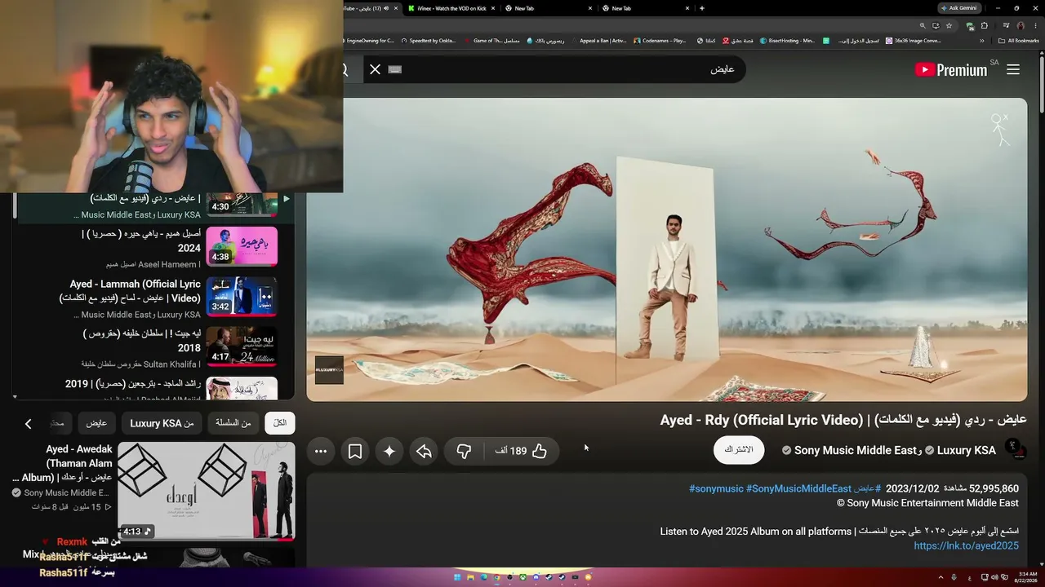Open the Chrome extensions puzzle icon

pos(985,25)
